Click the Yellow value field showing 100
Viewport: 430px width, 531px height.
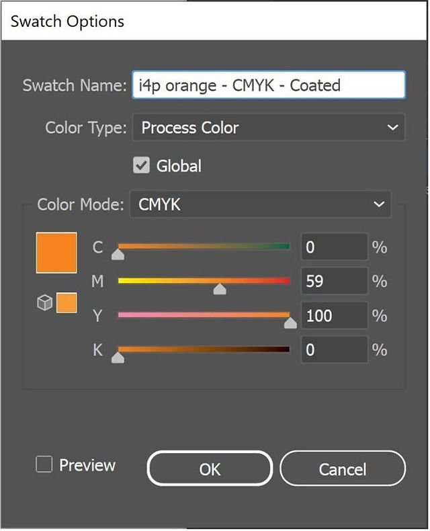click(335, 315)
